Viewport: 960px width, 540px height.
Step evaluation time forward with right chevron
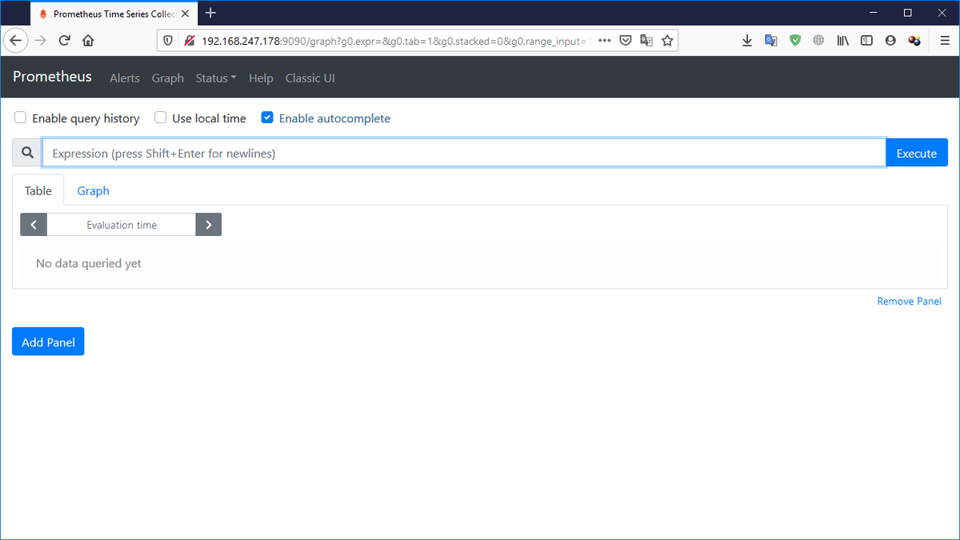[x=209, y=225]
